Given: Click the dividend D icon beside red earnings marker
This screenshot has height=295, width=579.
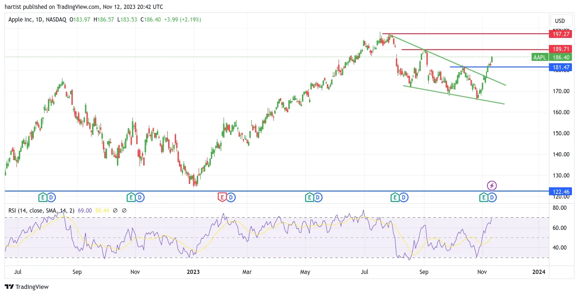Looking at the screenshot, I should coord(231,198).
